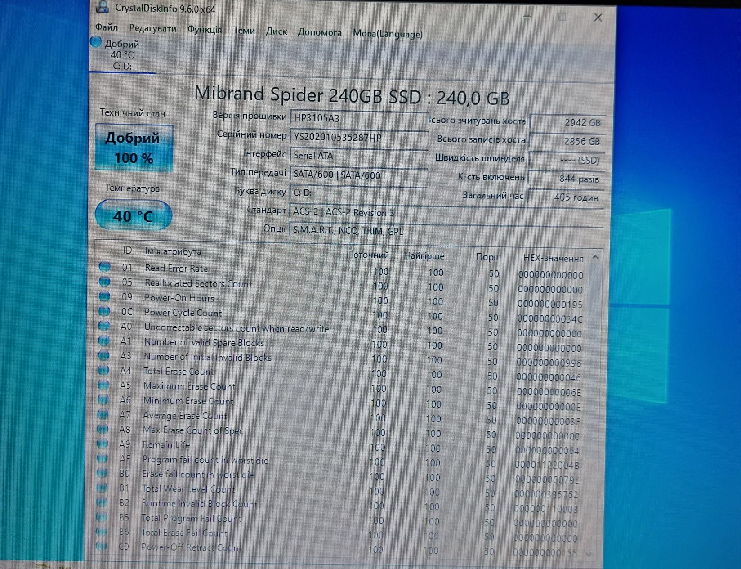Click the rotation rate field ---- (SSD)

(567, 160)
